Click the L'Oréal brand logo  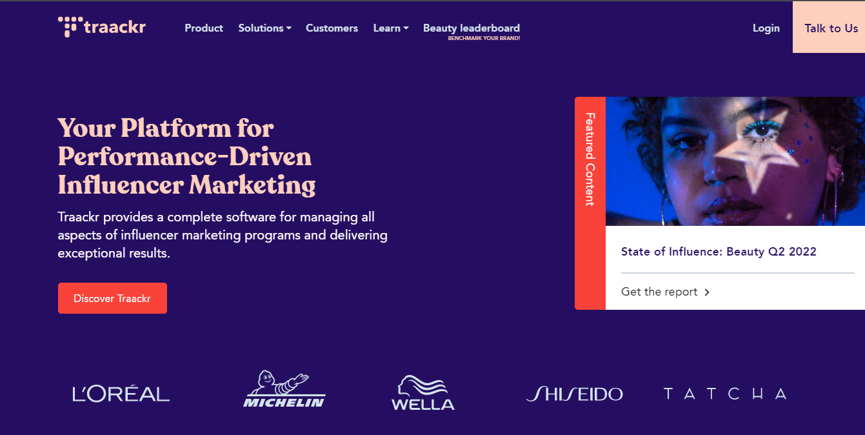tap(121, 394)
